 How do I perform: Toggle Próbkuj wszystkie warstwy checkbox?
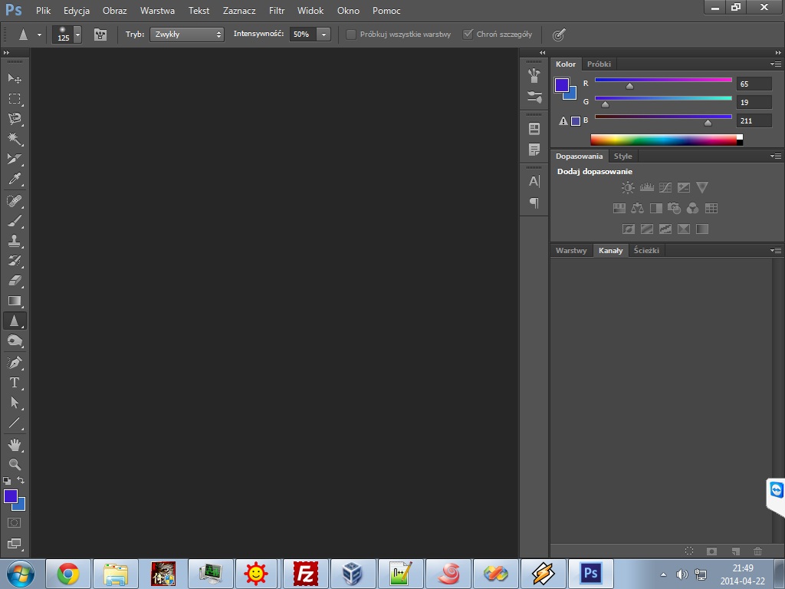pyautogui.click(x=351, y=34)
